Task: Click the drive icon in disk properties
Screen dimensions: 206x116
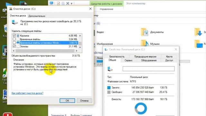Action: pos(110,69)
